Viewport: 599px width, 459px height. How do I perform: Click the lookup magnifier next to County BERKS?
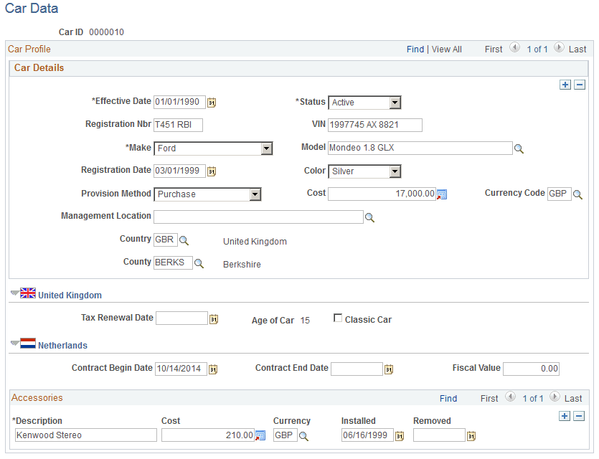[199, 262]
